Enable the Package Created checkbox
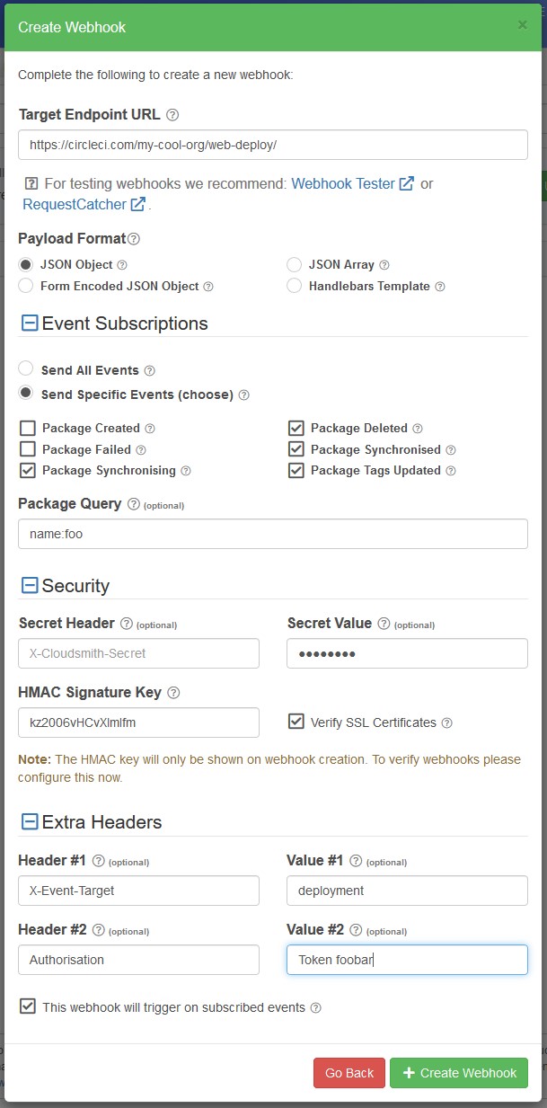The width and height of the screenshot is (547, 1108). (27, 429)
